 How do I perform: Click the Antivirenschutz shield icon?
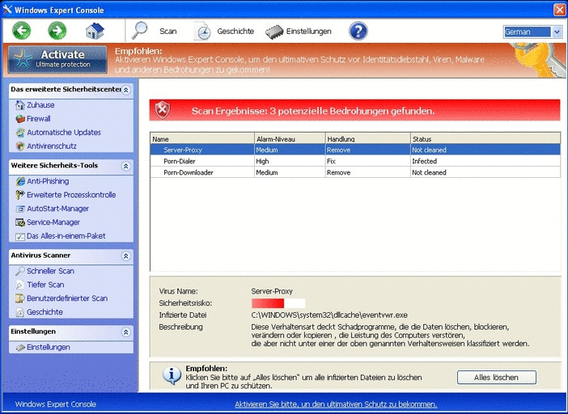20,146
